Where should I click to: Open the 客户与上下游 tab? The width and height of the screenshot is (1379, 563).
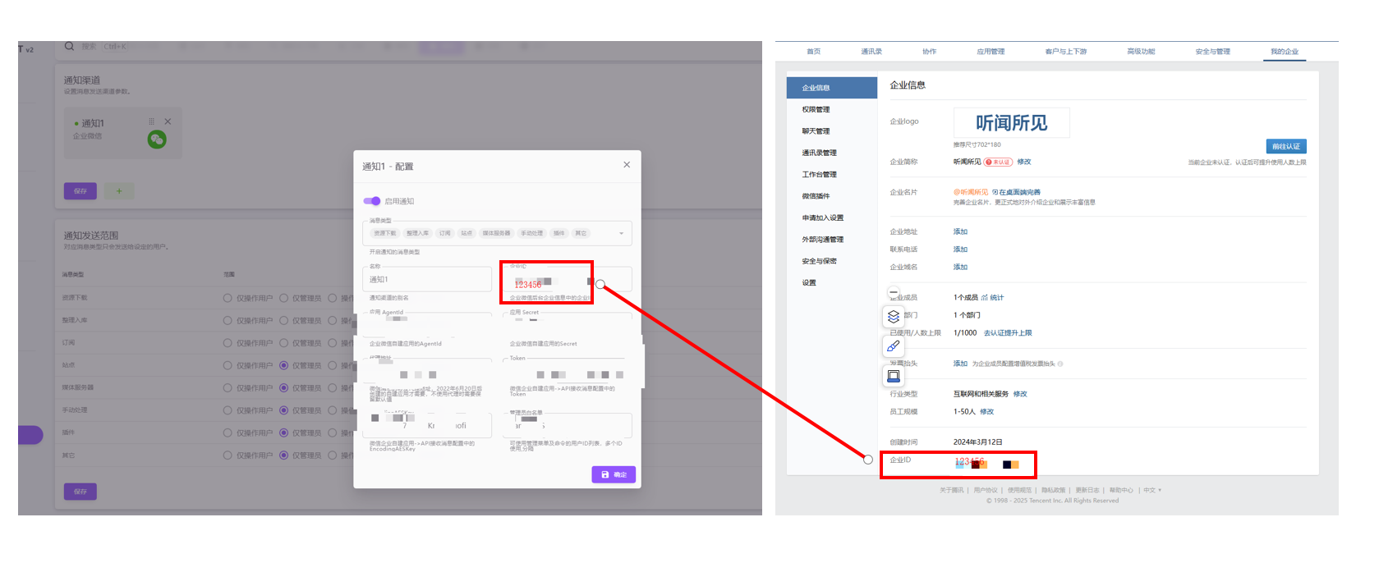tap(1066, 52)
